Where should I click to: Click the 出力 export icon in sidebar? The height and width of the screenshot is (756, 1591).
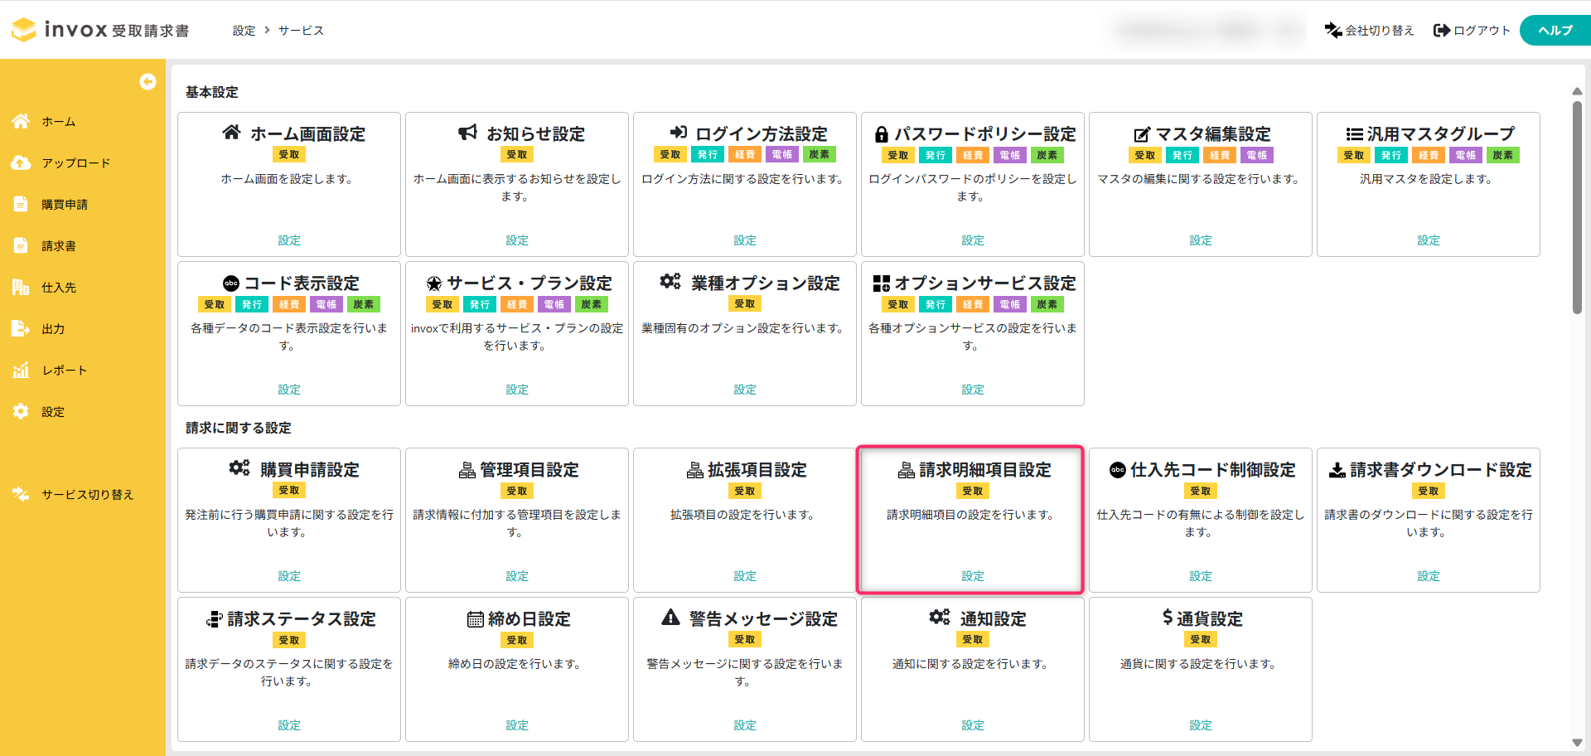pos(21,328)
